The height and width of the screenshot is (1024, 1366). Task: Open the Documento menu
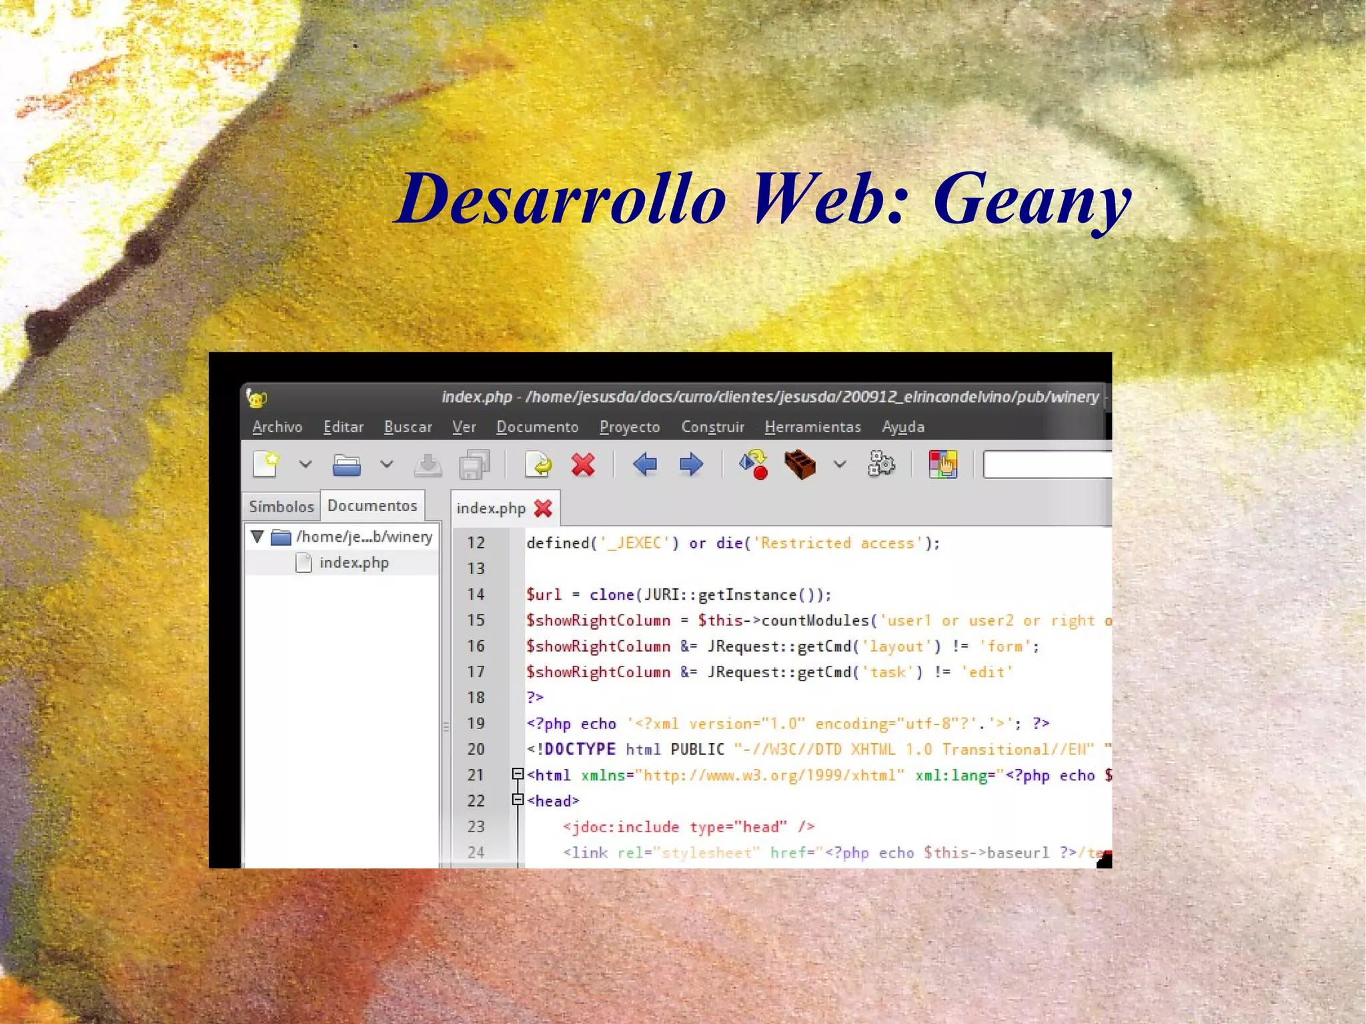point(538,427)
